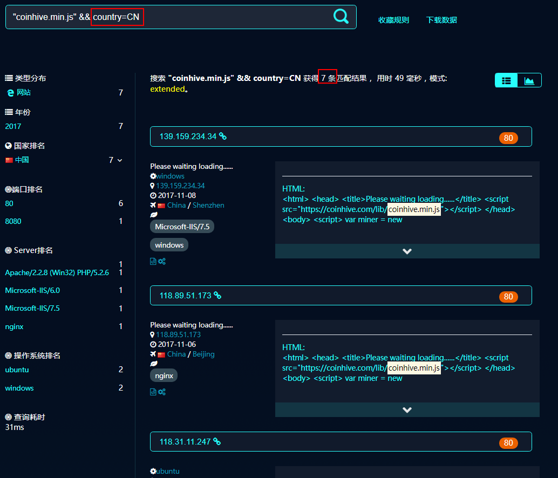The height and width of the screenshot is (478, 558).
Task: Click leaf icon above Microsoft-IIS/7.5 tag
Action: pos(154,215)
